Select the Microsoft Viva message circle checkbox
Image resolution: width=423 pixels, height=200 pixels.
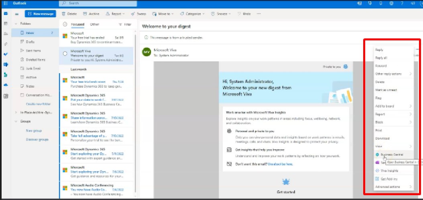pos(65,53)
